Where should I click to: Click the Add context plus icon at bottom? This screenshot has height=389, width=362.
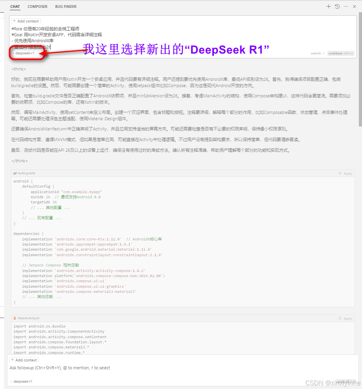(x=12, y=360)
